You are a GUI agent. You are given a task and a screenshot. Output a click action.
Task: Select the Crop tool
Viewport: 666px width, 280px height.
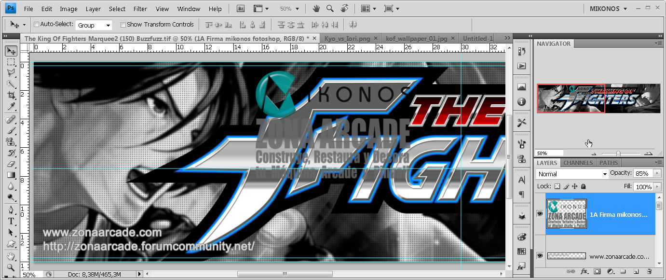(11, 96)
